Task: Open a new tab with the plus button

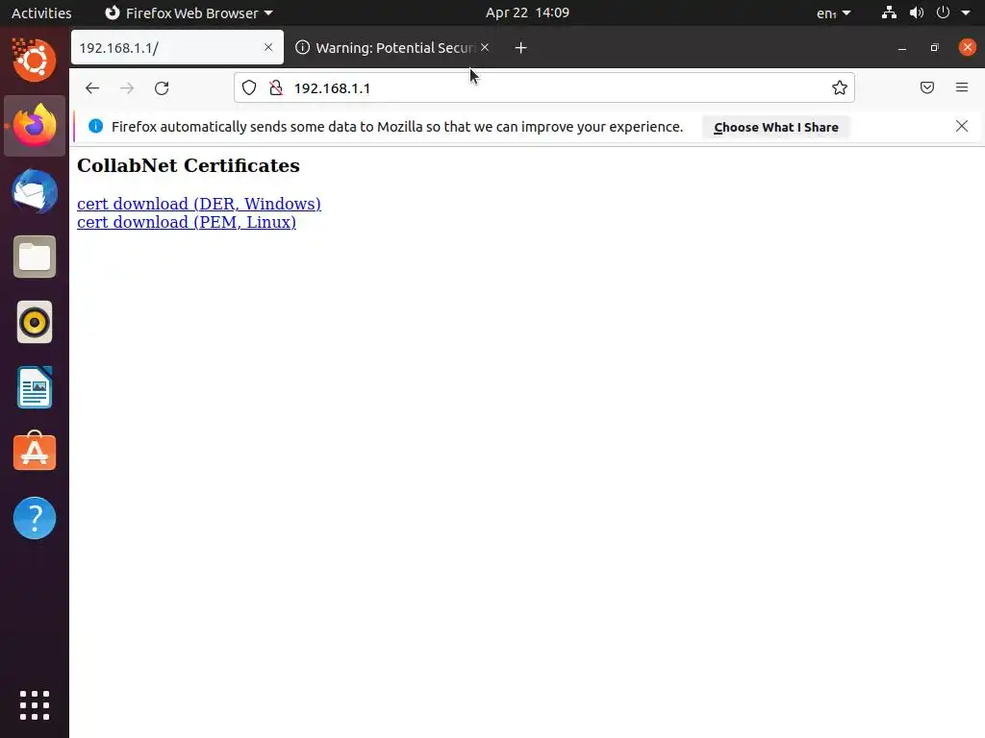Action: pyautogui.click(x=520, y=48)
